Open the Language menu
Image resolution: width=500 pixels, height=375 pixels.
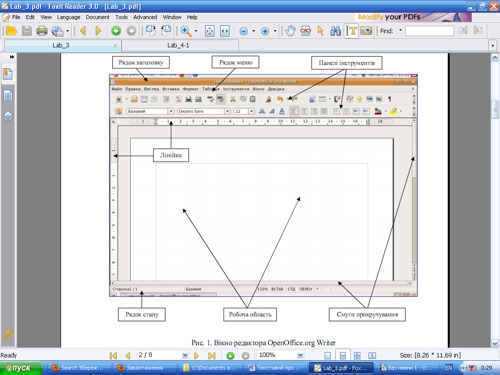coord(68,17)
